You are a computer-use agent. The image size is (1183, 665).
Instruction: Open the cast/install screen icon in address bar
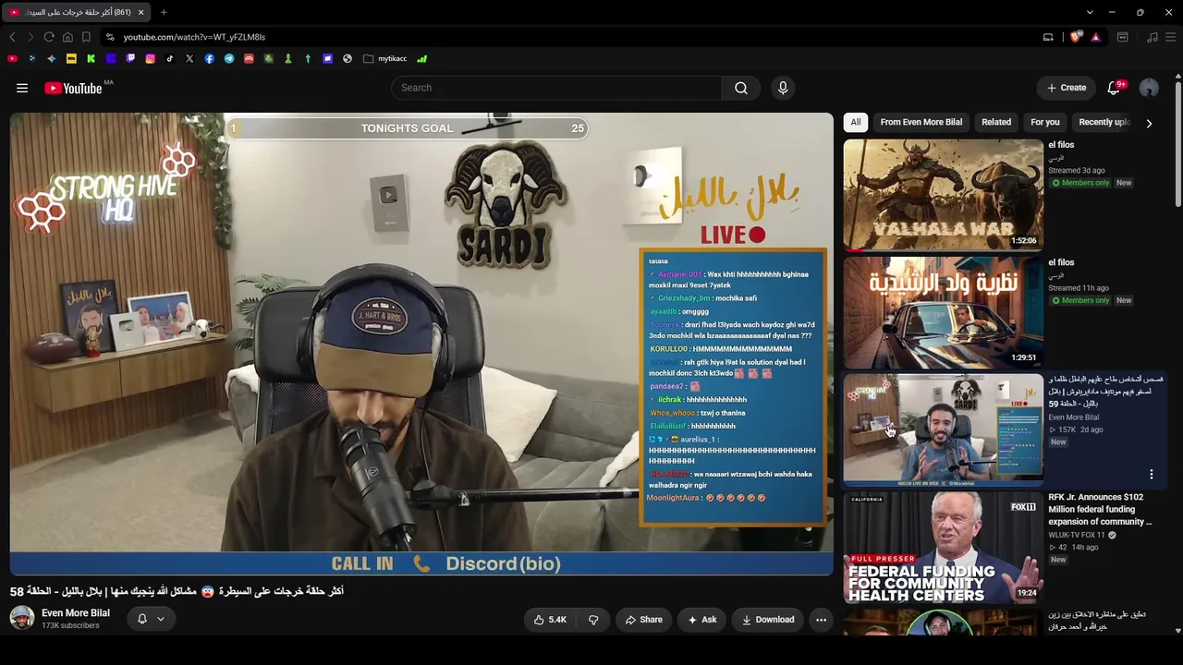tap(1048, 37)
